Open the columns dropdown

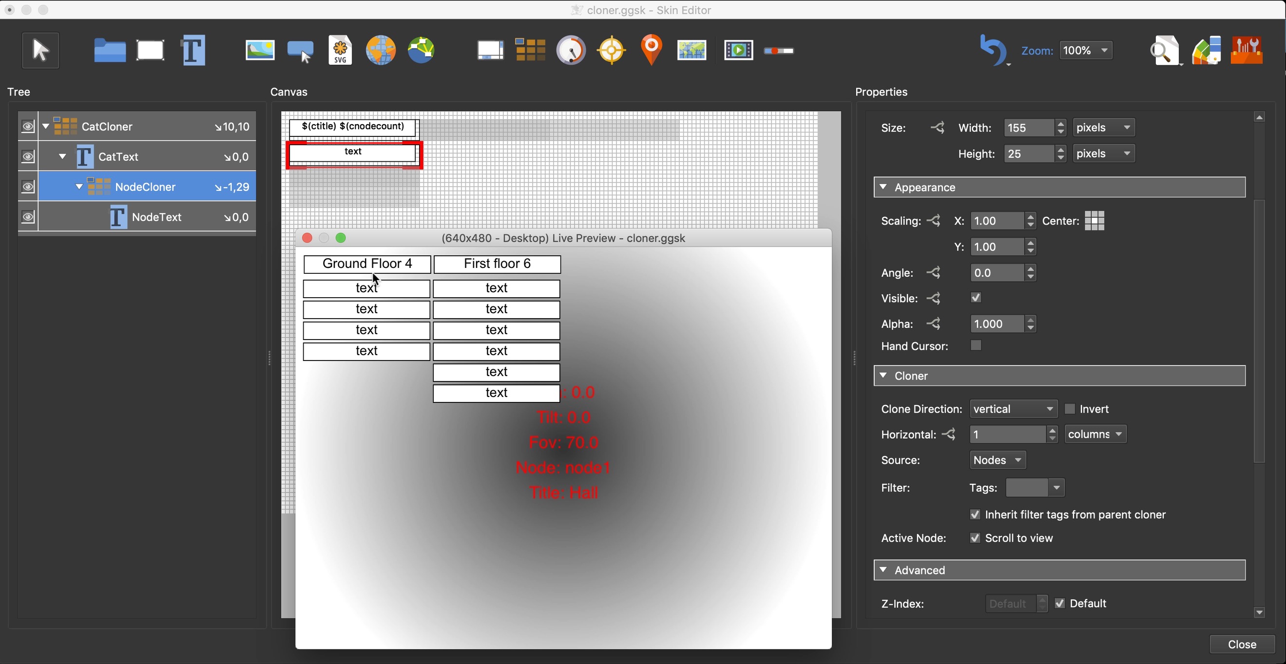pyautogui.click(x=1095, y=435)
